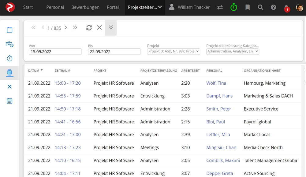Open time entry 14:13 - 17:23
The height and width of the screenshot is (177, 306).
(68, 148)
